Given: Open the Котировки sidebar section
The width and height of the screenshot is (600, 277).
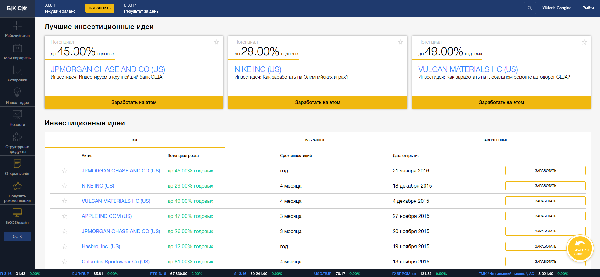Looking at the screenshot, I should [x=17, y=73].
